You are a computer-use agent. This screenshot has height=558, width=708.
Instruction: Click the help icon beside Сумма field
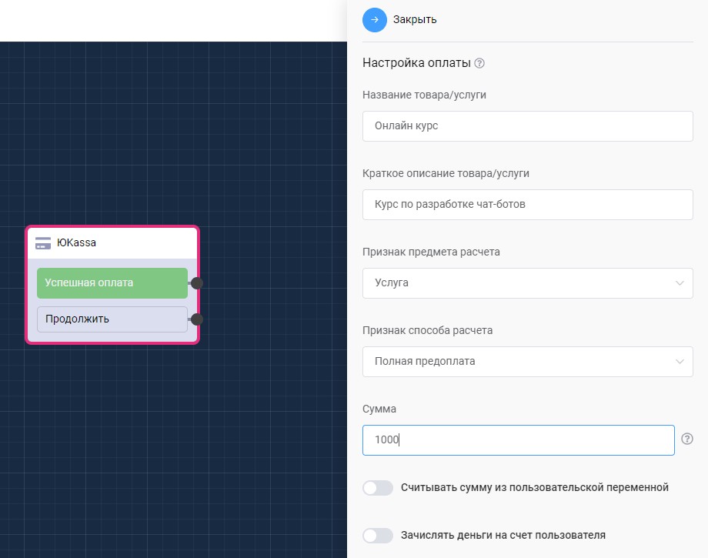click(x=687, y=439)
